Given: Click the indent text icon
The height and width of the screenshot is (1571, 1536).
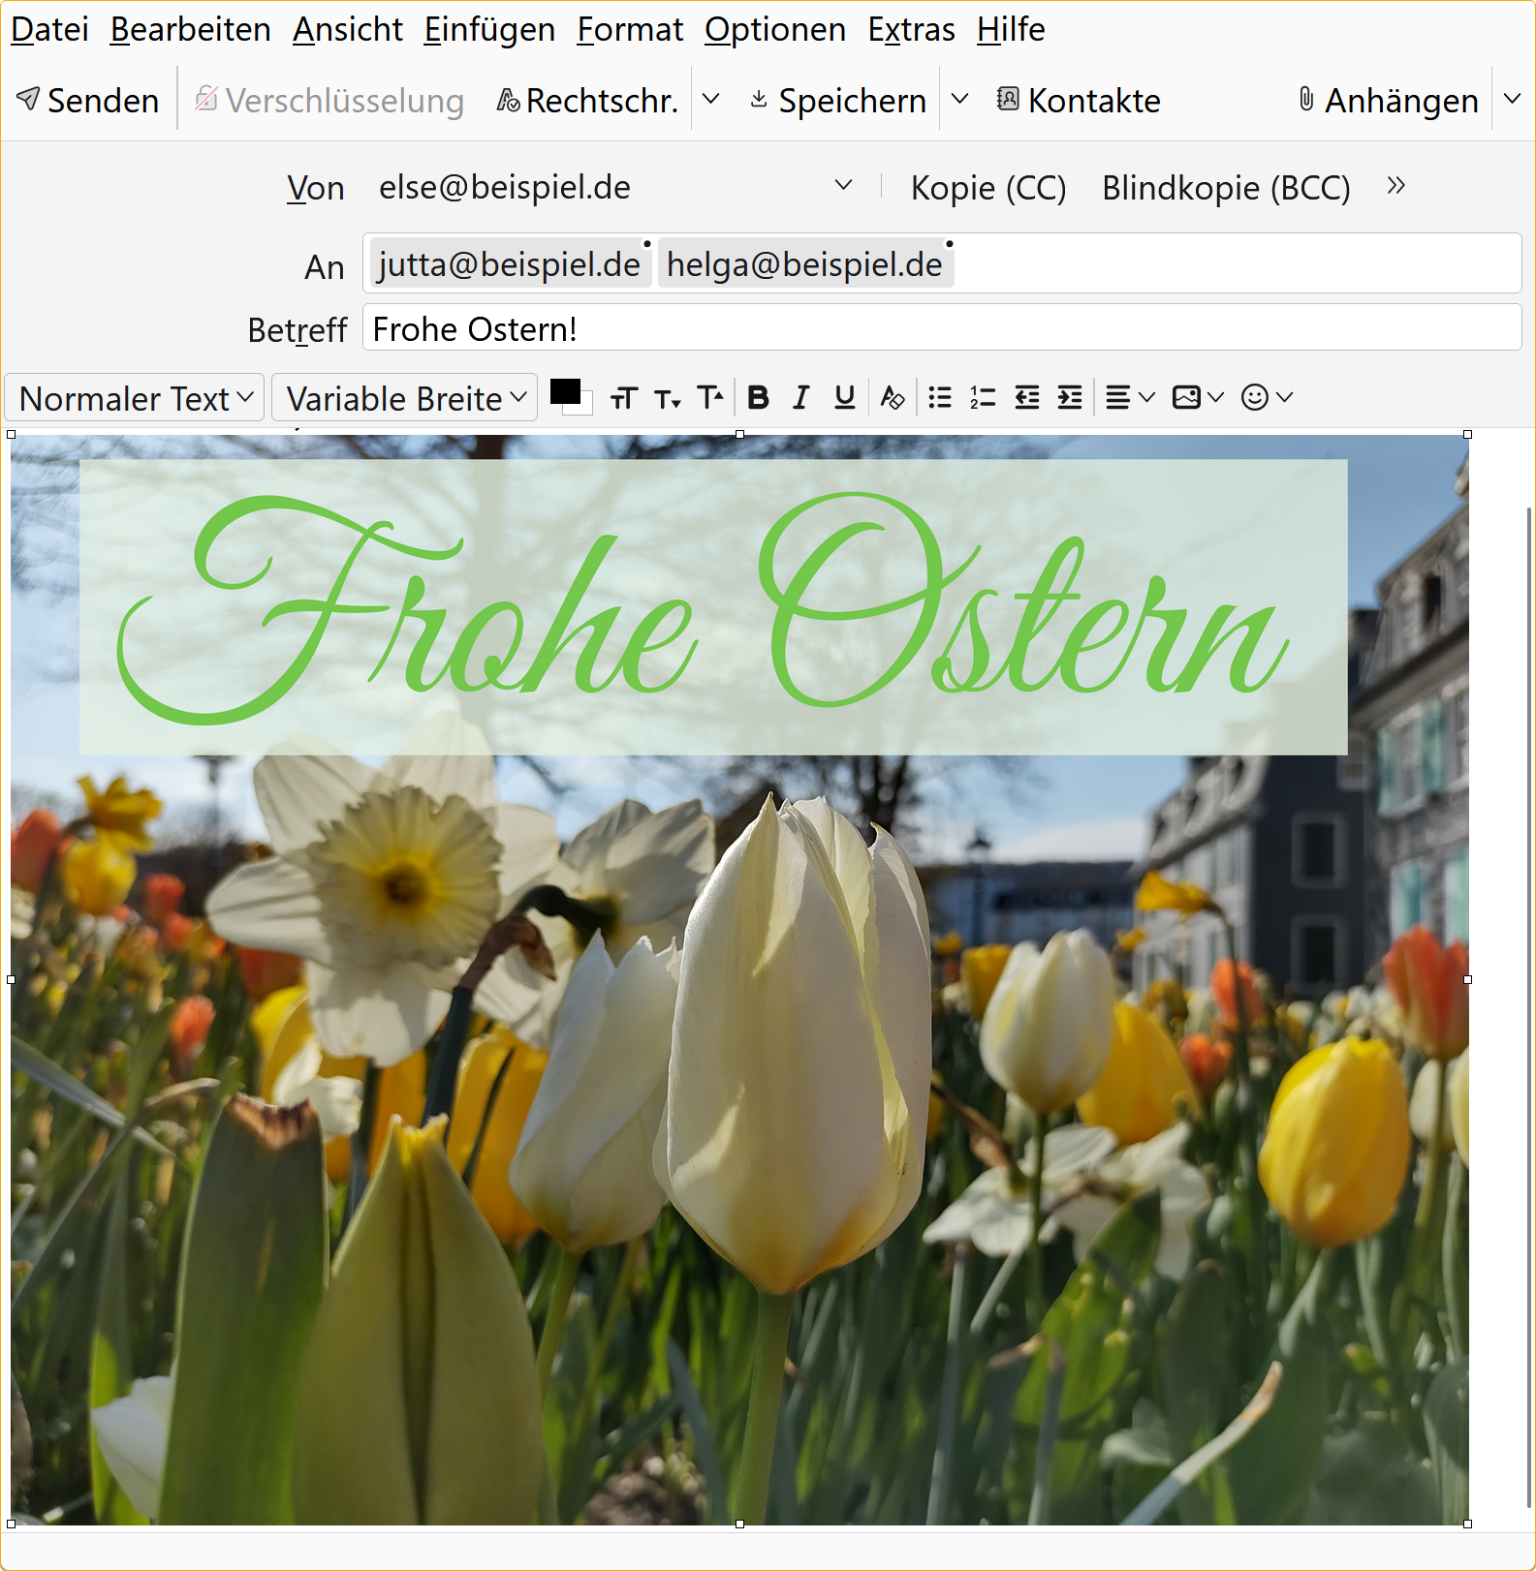Looking at the screenshot, I should coord(1070,397).
